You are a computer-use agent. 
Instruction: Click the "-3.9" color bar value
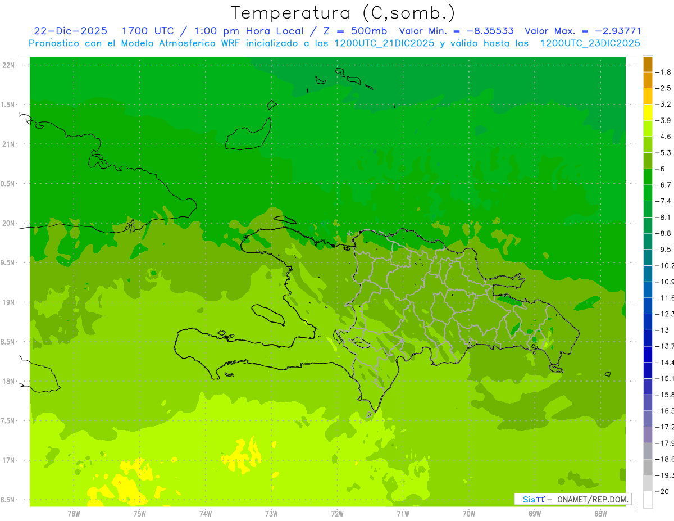tap(663, 121)
